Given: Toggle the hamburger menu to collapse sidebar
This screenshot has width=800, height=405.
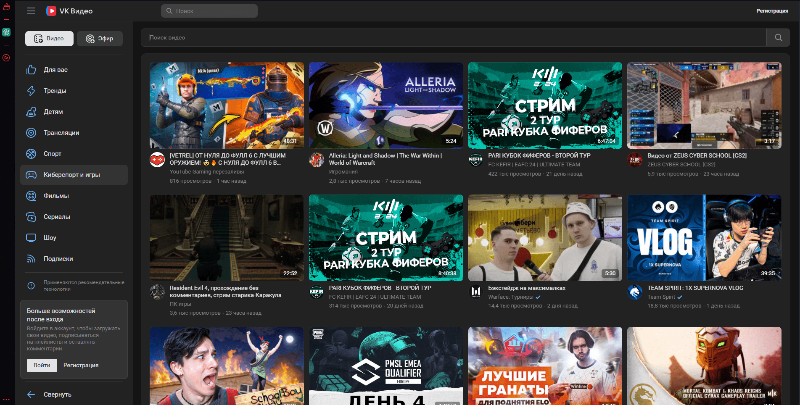Looking at the screenshot, I should point(31,11).
